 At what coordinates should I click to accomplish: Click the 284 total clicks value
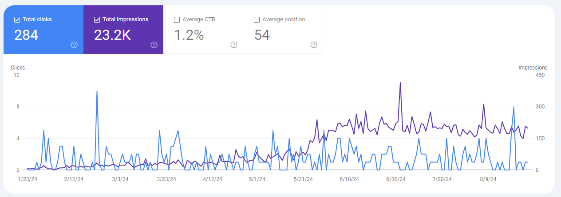tap(26, 35)
